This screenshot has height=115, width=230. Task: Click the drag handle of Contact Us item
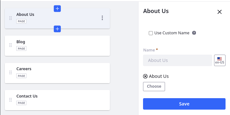pos(11,100)
